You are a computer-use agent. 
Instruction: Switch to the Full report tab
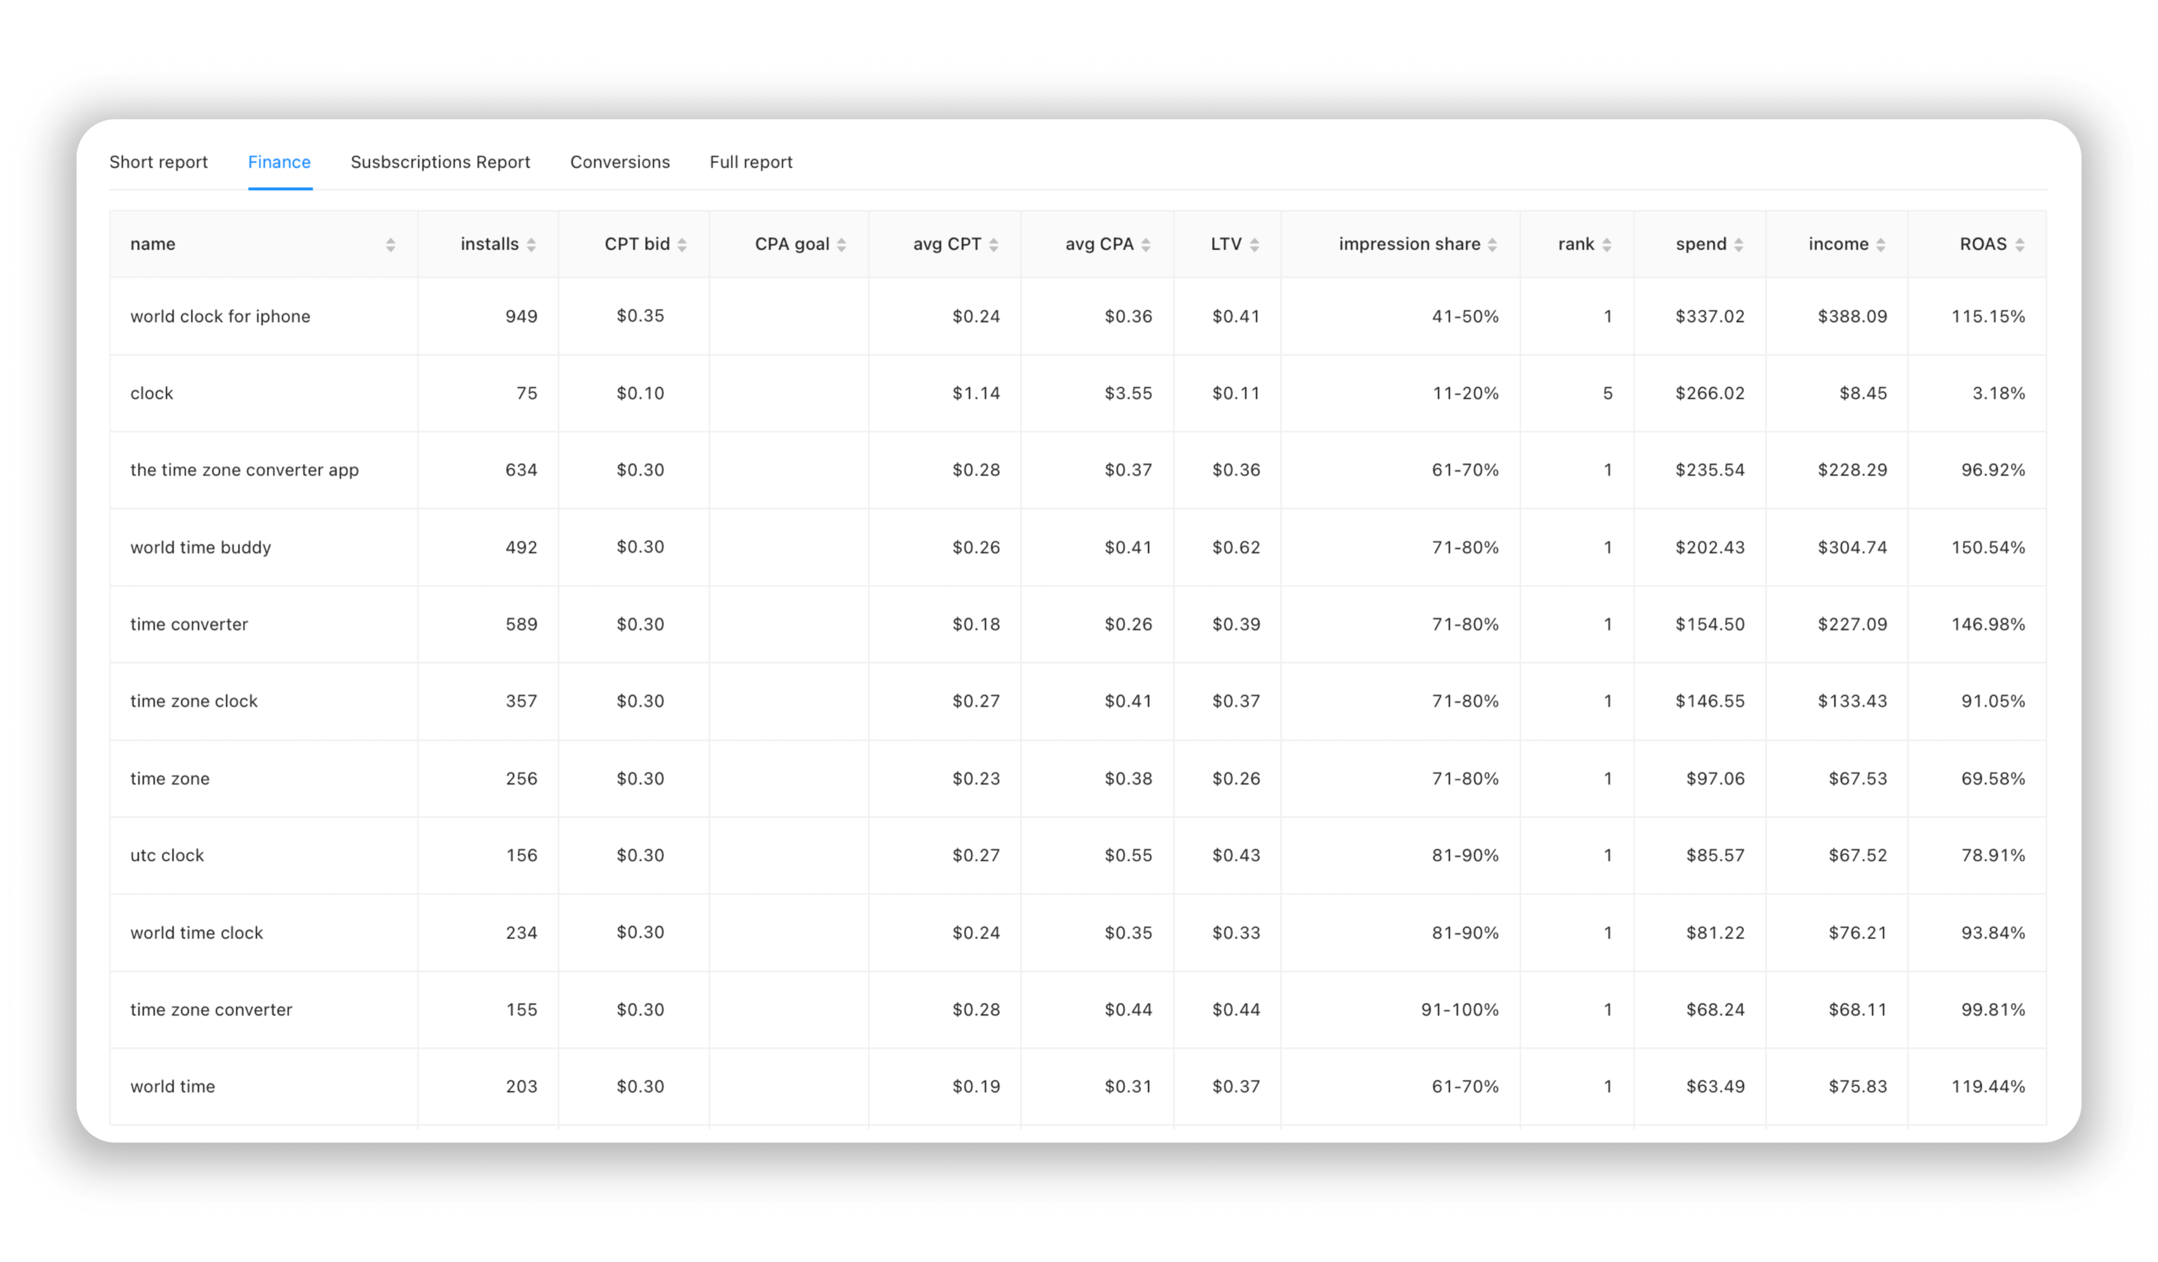(751, 162)
